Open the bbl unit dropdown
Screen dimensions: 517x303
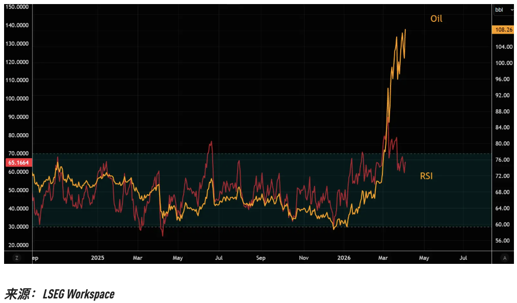coord(504,10)
